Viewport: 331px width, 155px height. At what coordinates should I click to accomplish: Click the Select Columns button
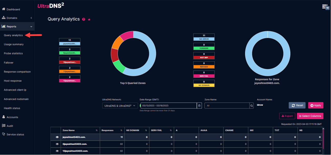(x=310, y=116)
